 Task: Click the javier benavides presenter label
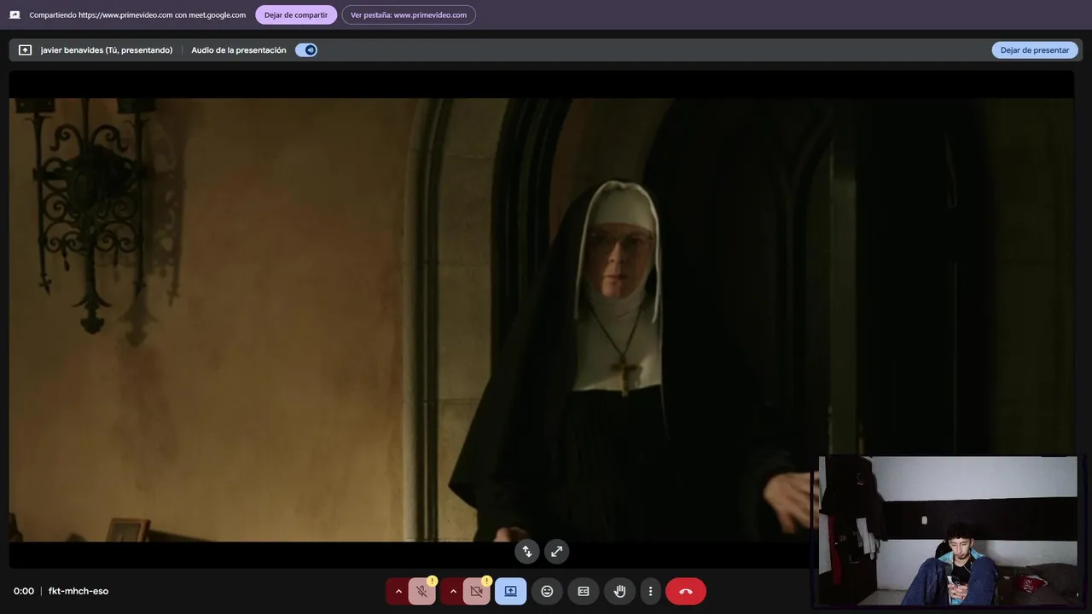click(107, 50)
